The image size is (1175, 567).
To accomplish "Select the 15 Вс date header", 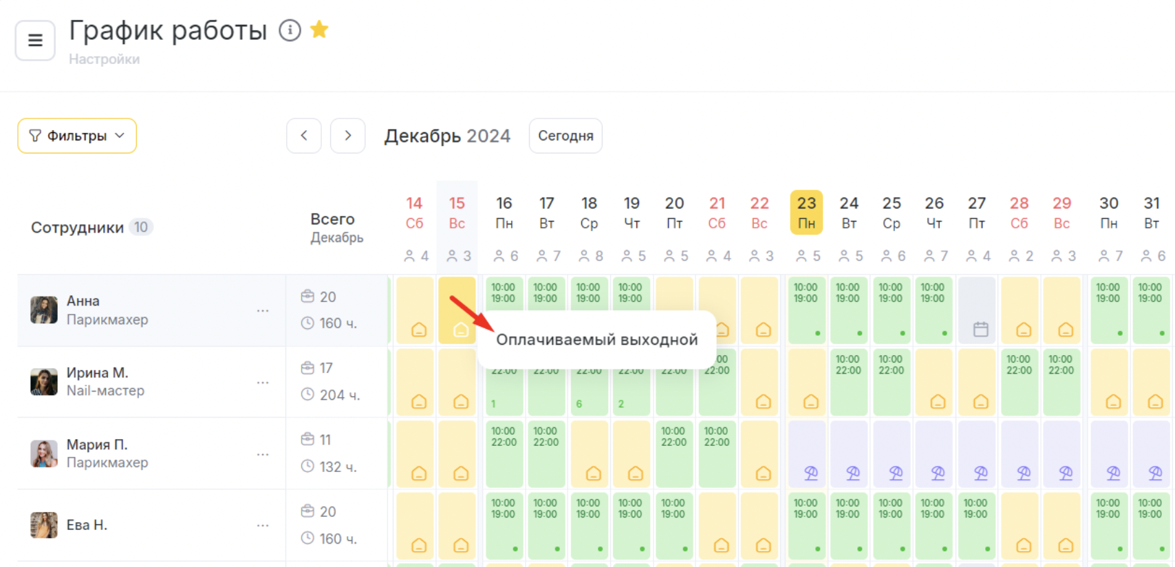I will coord(457,213).
